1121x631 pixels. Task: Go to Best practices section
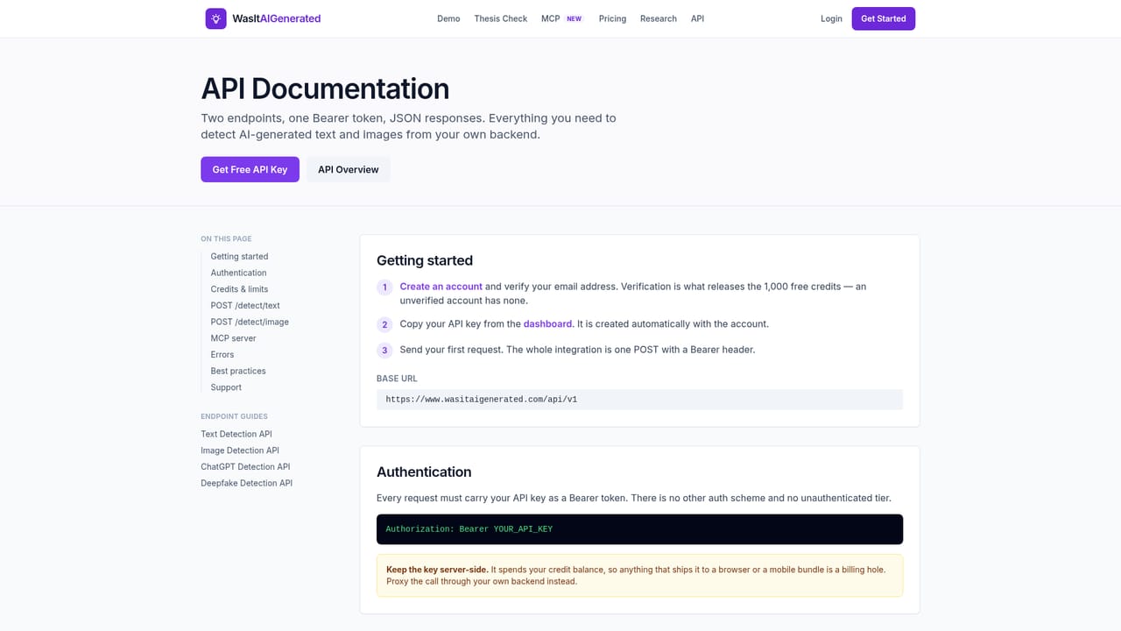click(x=238, y=371)
